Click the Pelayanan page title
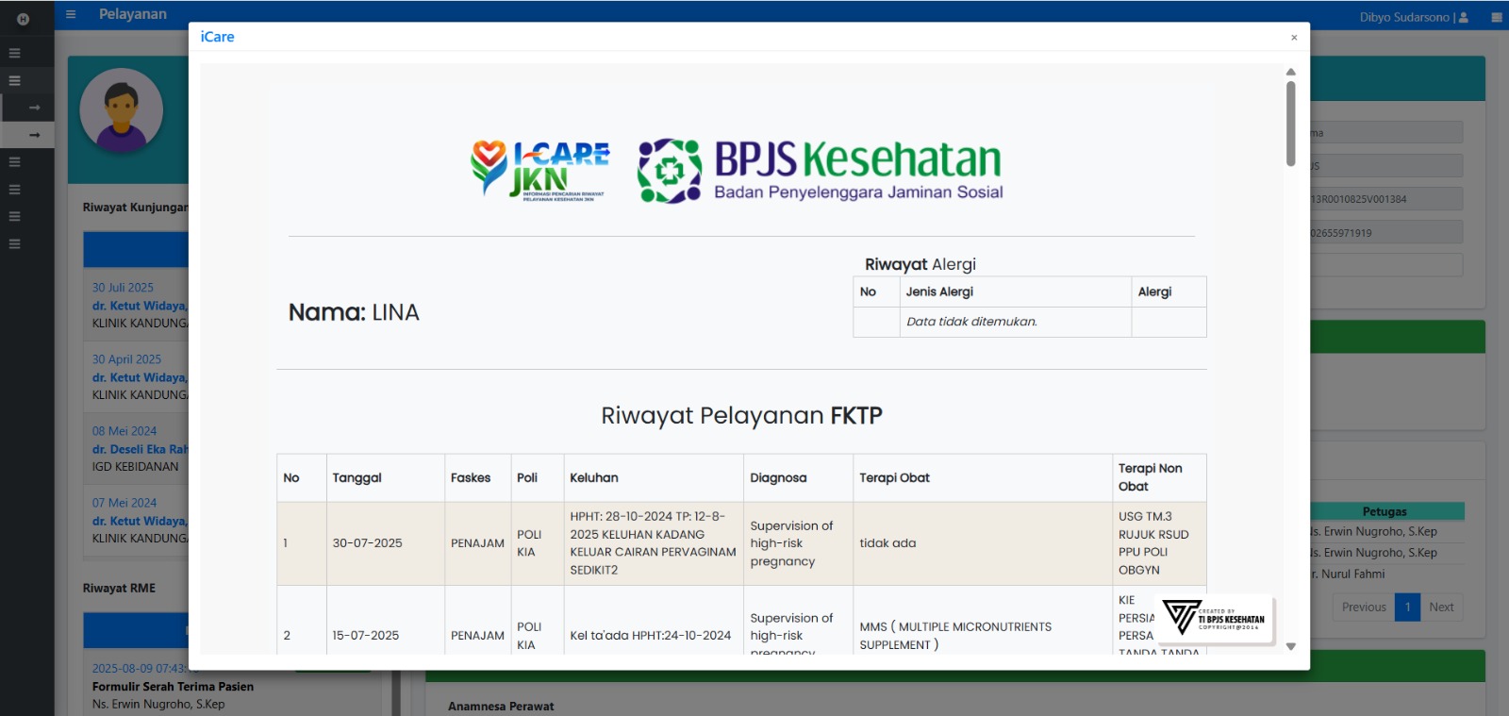This screenshot has height=716, width=1509. pyautogui.click(x=133, y=14)
